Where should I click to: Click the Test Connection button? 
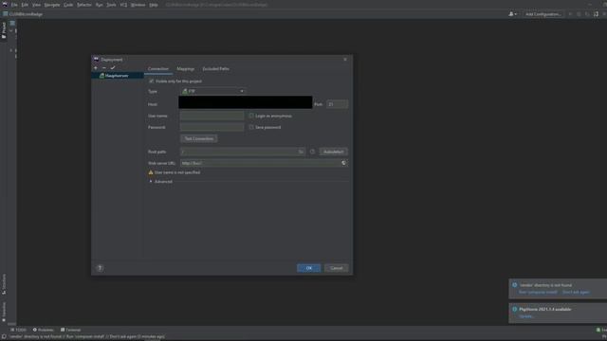pos(198,138)
